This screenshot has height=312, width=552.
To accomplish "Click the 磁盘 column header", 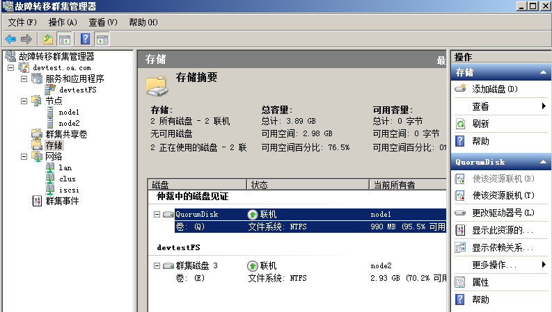I will [197, 185].
